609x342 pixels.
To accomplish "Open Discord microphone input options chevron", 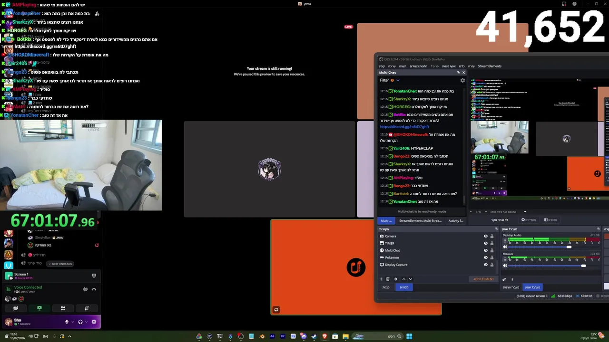I will (72, 322).
